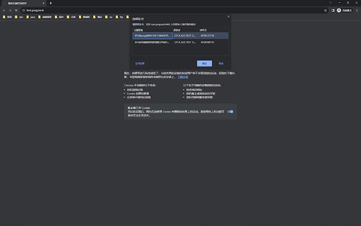Open a new tab with the plus icon
Image resolution: width=361 pixels, height=226 pixels.
click(x=50, y=3)
